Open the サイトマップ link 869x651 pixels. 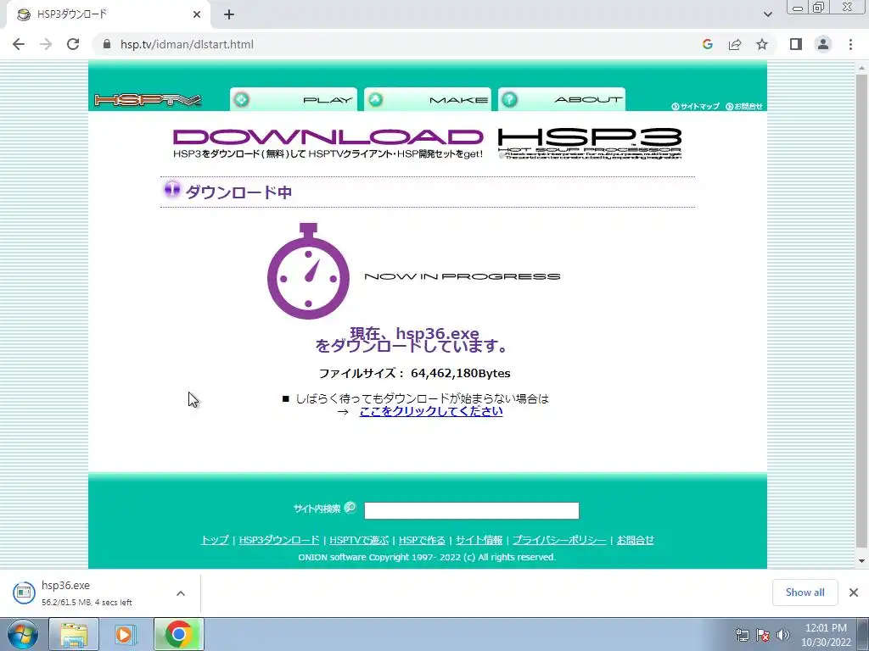pyautogui.click(x=695, y=106)
